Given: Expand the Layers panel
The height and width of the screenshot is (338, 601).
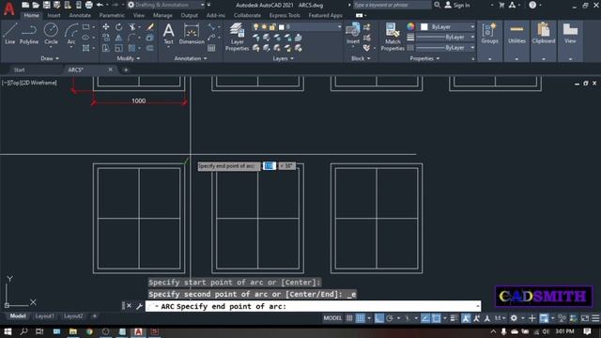Looking at the screenshot, I should (x=283, y=58).
